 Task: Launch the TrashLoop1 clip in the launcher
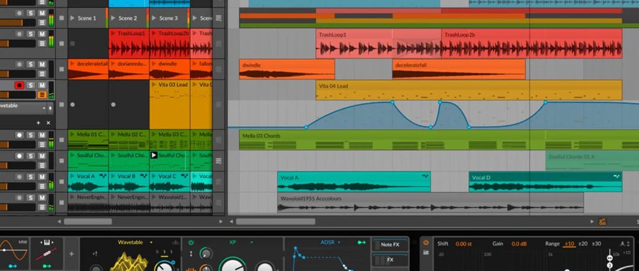pos(113,34)
